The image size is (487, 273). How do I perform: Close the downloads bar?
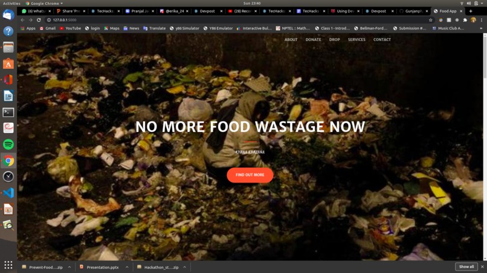(482, 267)
